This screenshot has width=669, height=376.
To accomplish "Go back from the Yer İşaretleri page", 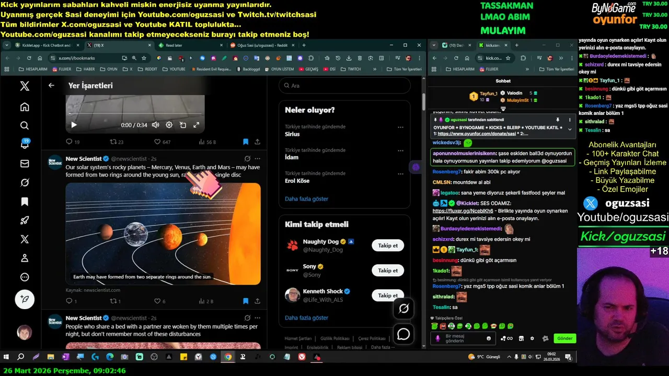I will 51,85.
